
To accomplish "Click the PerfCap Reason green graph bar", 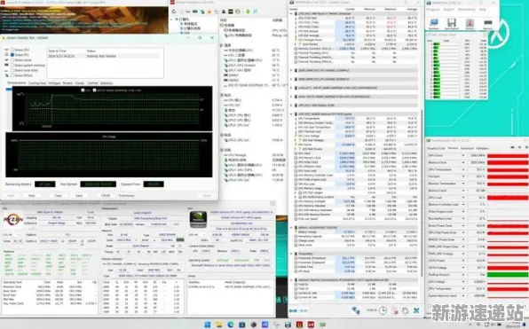I will pos(508,275).
